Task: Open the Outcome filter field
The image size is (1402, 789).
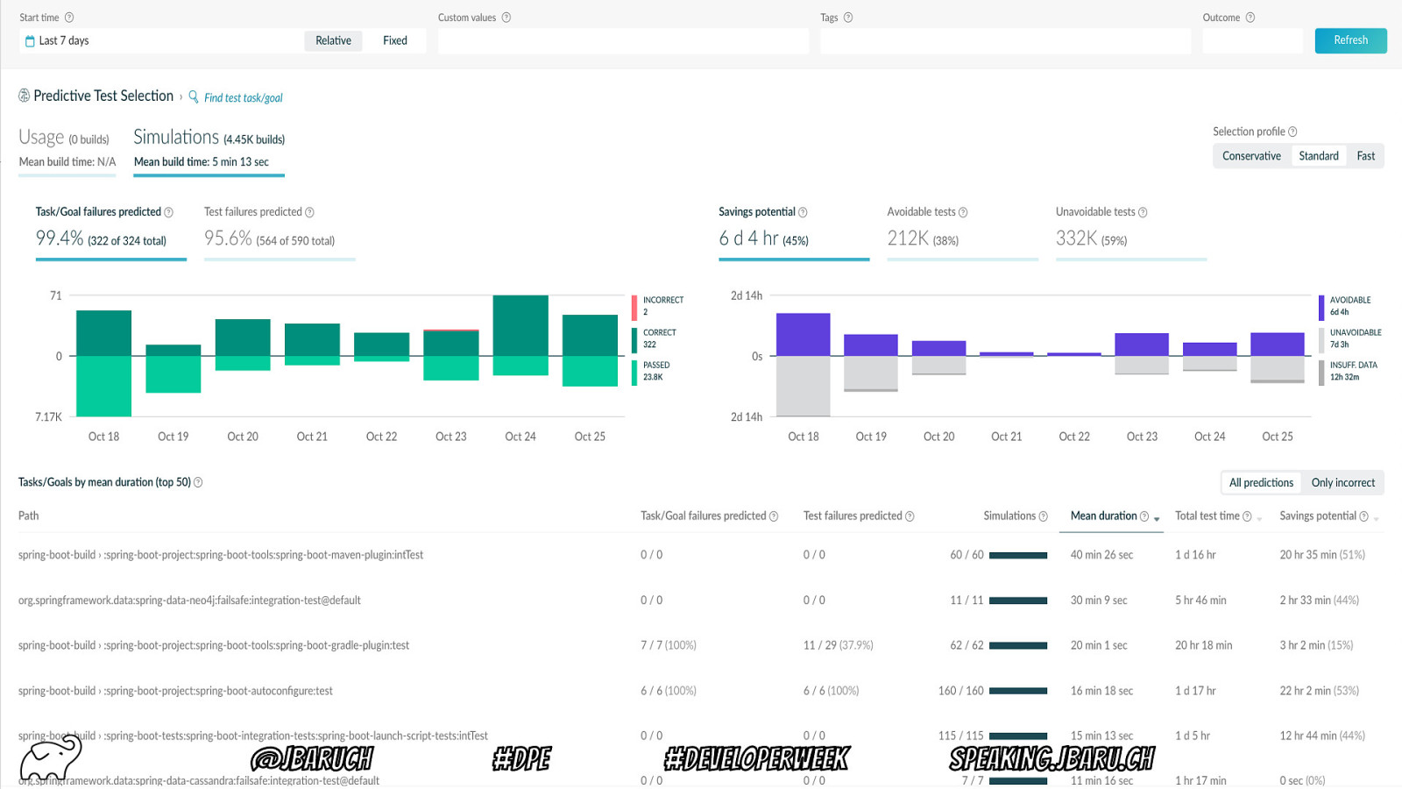Action: [x=1252, y=40]
